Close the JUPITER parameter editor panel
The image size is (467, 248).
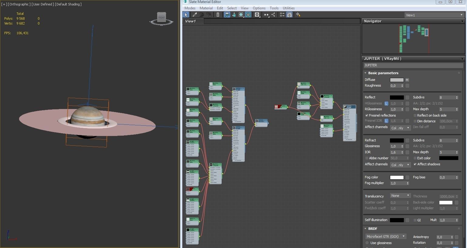coord(462,59)
